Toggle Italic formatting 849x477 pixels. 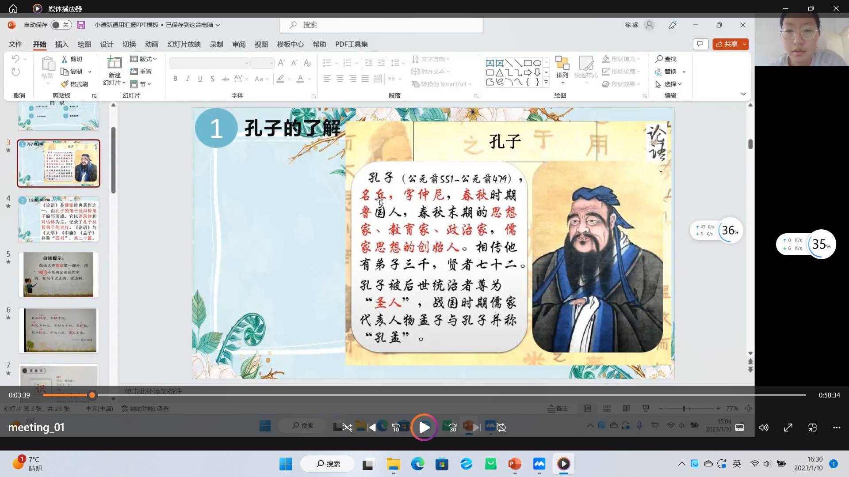[x=187, y=79]
